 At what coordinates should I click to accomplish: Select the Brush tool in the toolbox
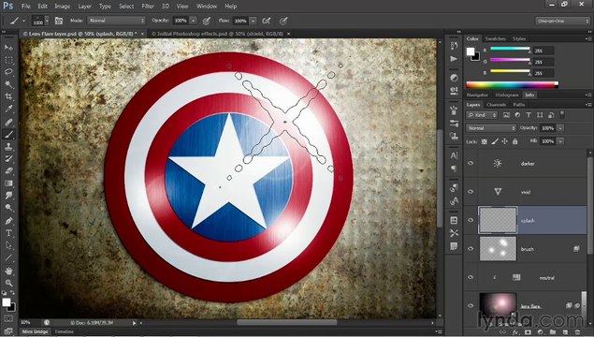[x=8, y=134]
